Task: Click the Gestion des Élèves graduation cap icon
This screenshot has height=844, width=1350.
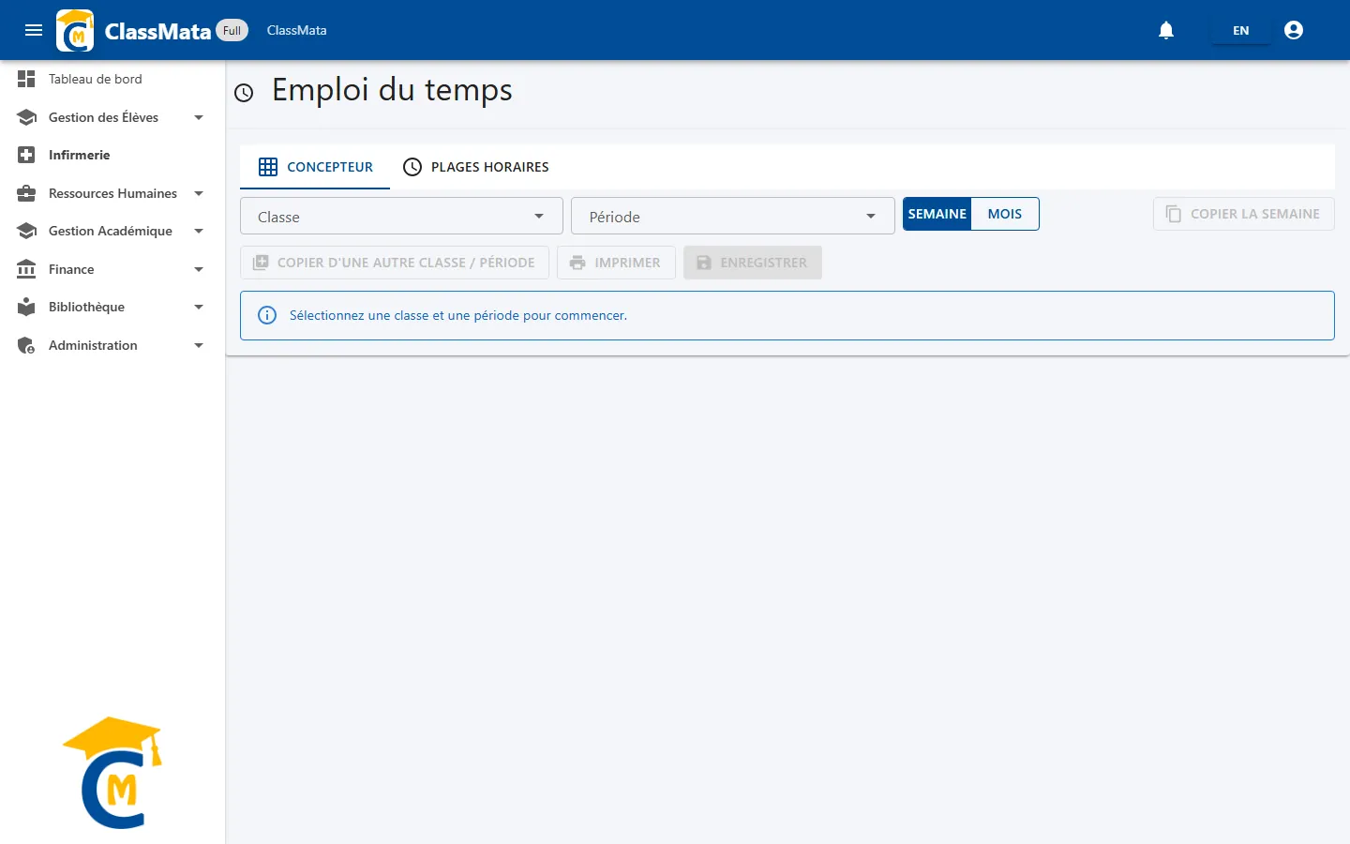Action: [x=26, y=117]
